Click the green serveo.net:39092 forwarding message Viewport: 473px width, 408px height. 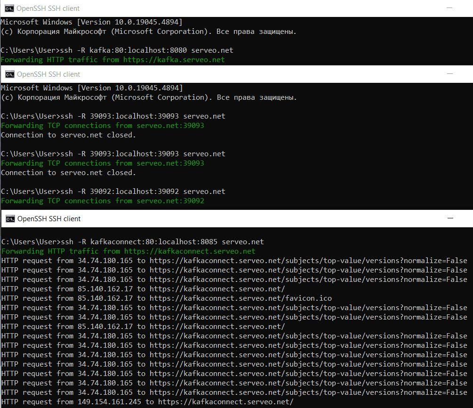(170, 201)
